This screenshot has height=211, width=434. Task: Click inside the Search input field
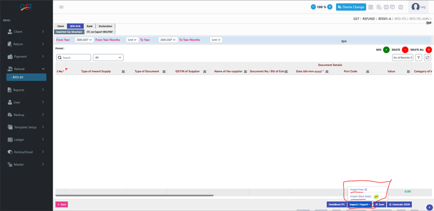tap(74, 58)
